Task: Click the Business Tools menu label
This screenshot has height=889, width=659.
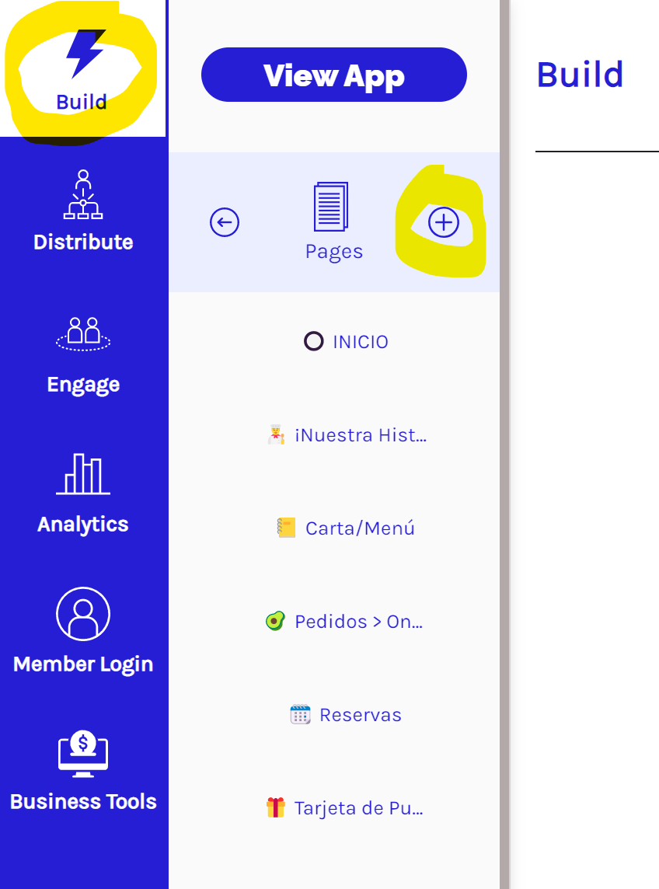Action: click(83, 802)
